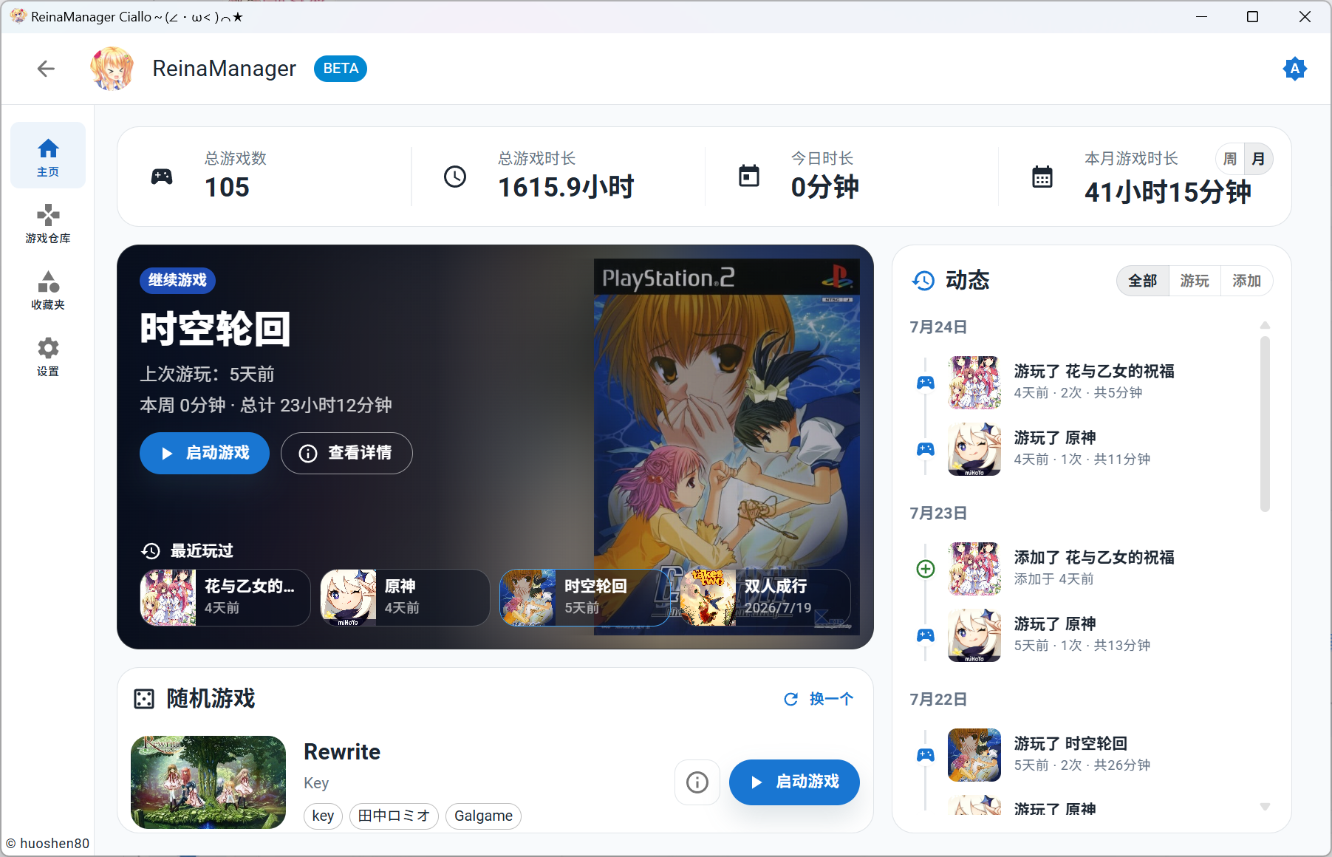Screen dimensions: 1332x857
Task: Switch playtime stat to 月 (month)
Action: (x=1258, y=159)
